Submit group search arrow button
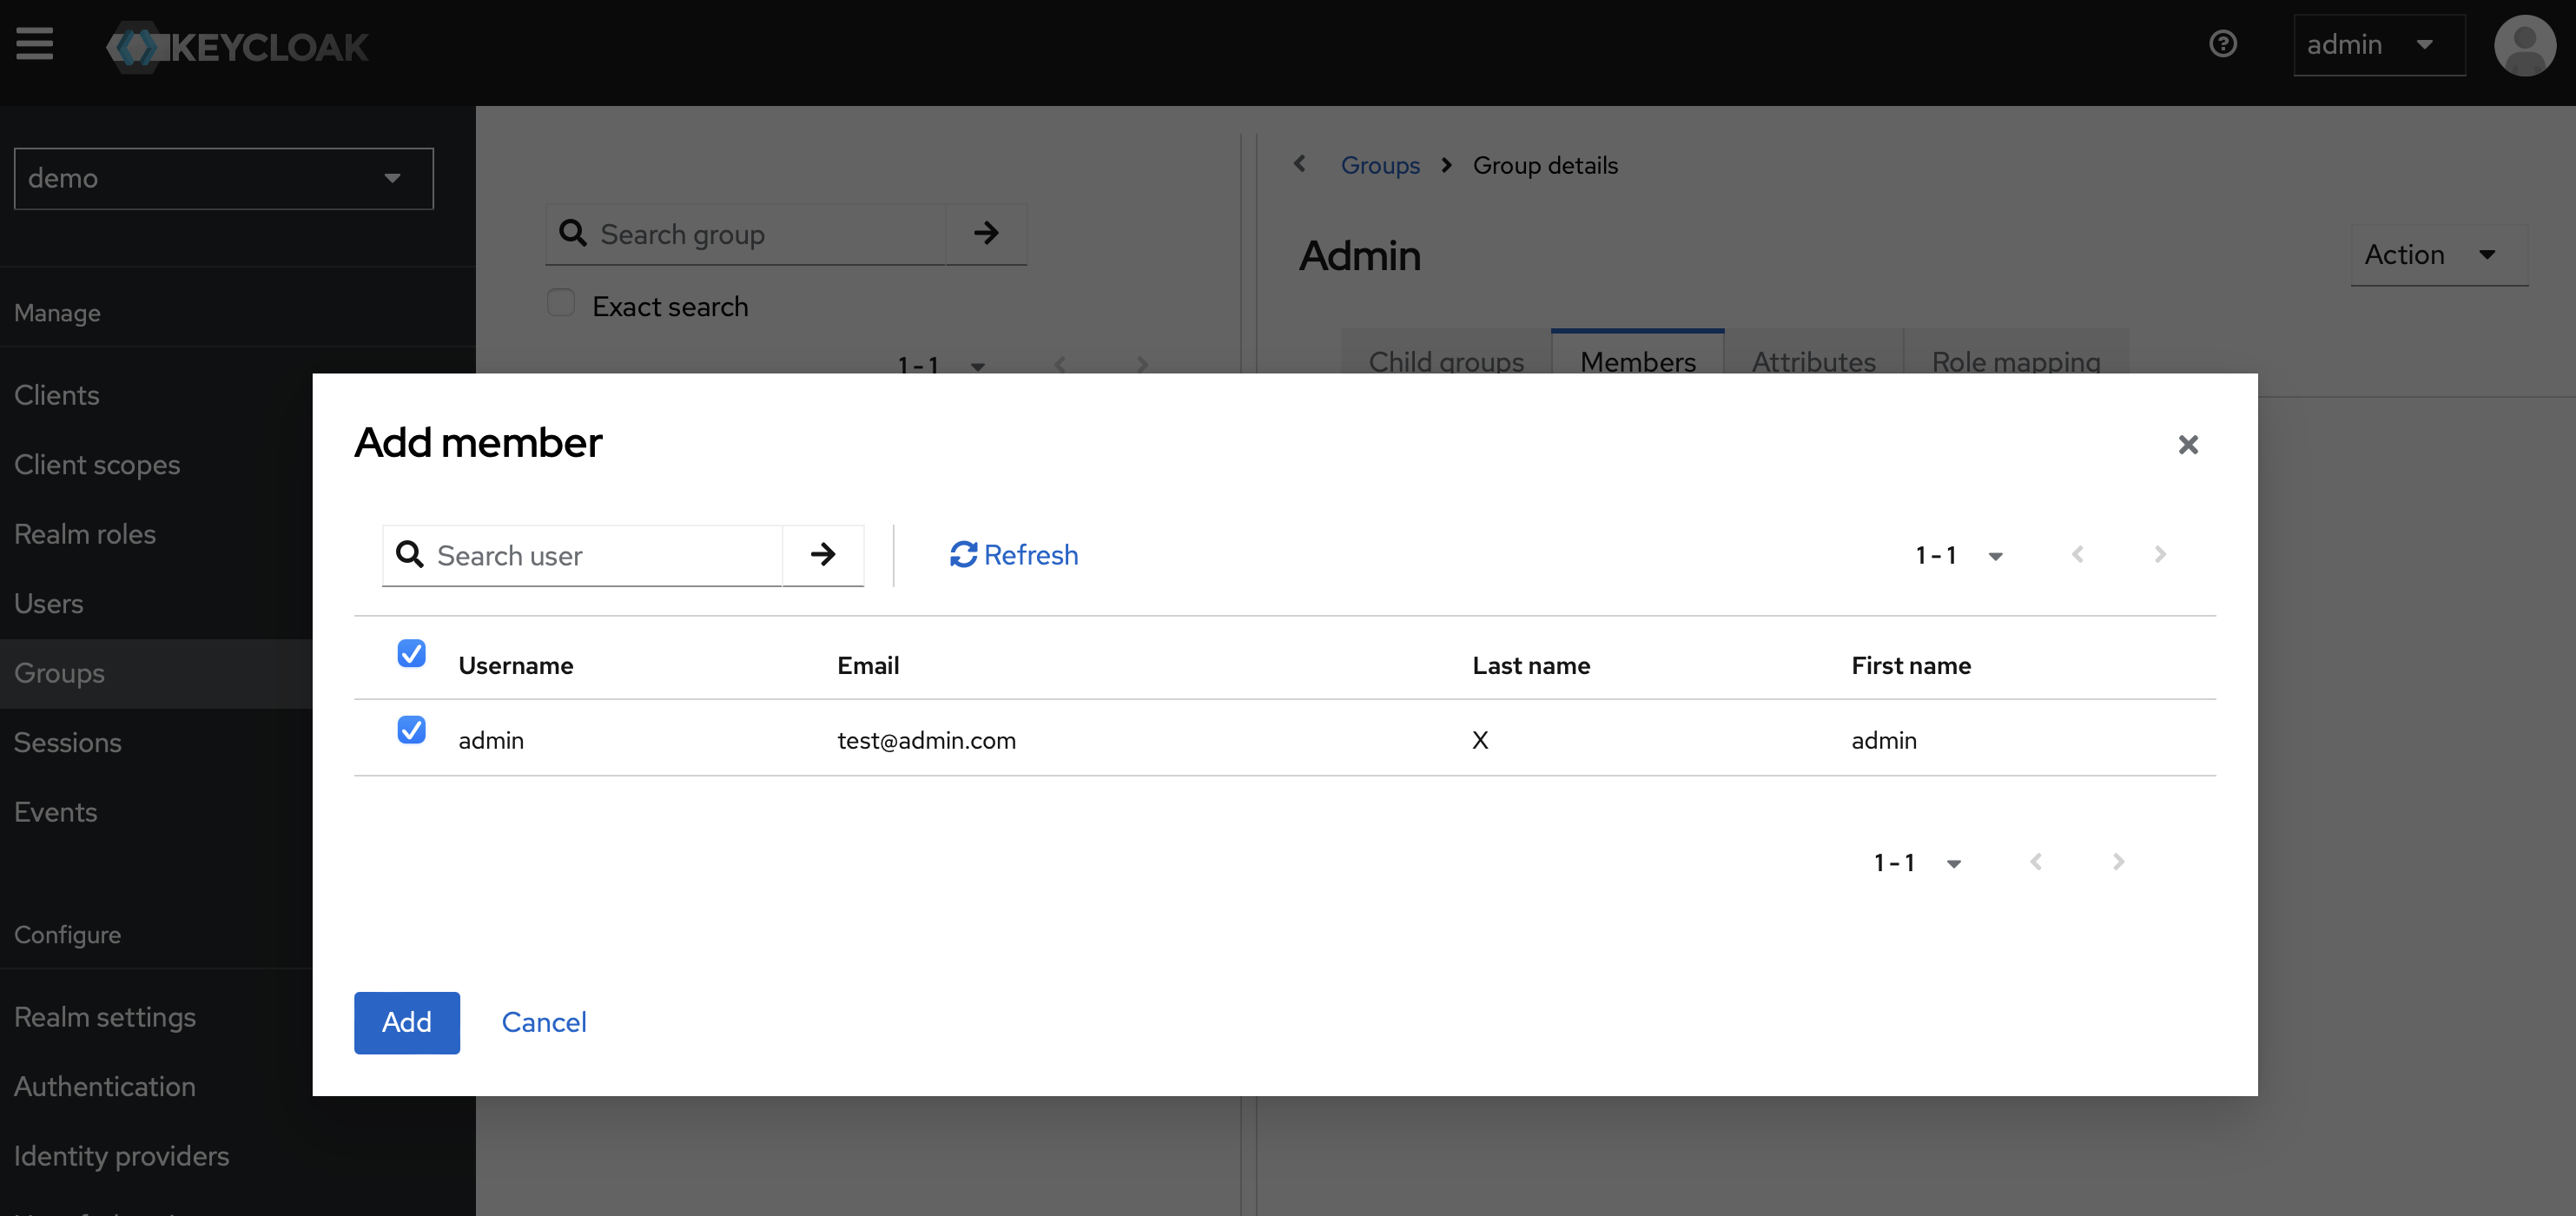2576x1216 pixels. pyautogui.click(x=986, y=234)
